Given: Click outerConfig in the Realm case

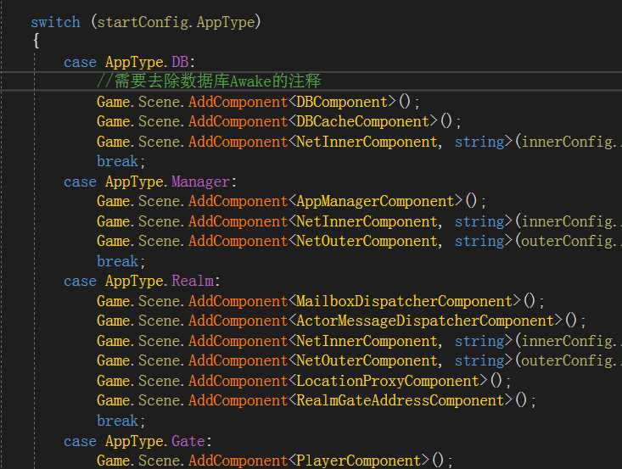Looking at the screenshot, I should pyautogui.click(x=567, y=360).
